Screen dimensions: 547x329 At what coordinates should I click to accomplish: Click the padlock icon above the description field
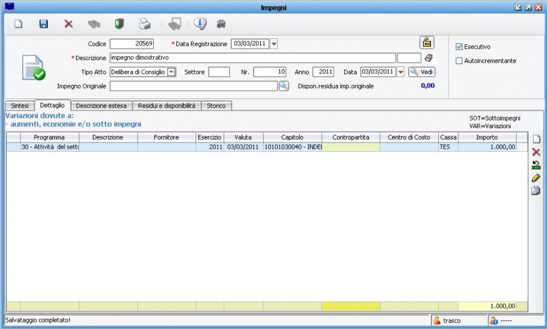427,42
